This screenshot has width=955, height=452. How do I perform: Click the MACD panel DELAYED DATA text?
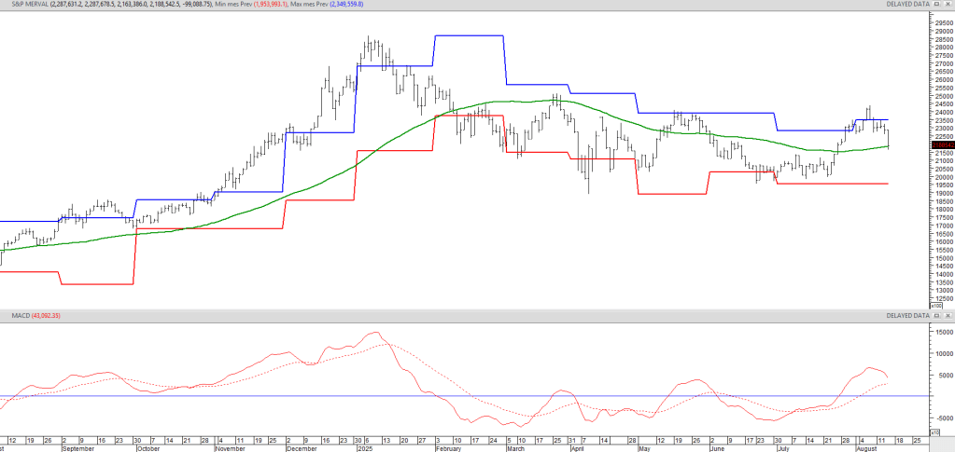pos(906,316)
